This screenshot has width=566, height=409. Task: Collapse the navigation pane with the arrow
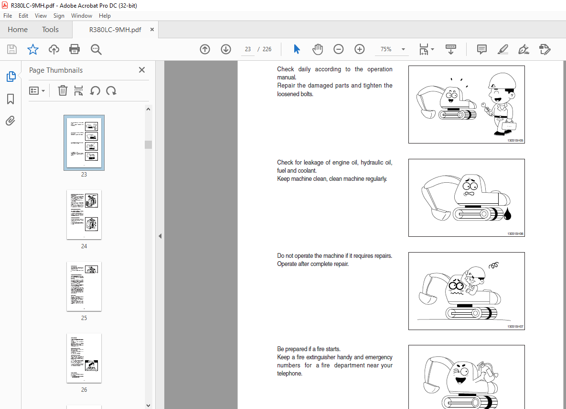tap(160, 236)
